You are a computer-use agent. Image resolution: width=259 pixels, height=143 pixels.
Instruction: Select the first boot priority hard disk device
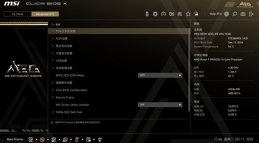point(31,139)
